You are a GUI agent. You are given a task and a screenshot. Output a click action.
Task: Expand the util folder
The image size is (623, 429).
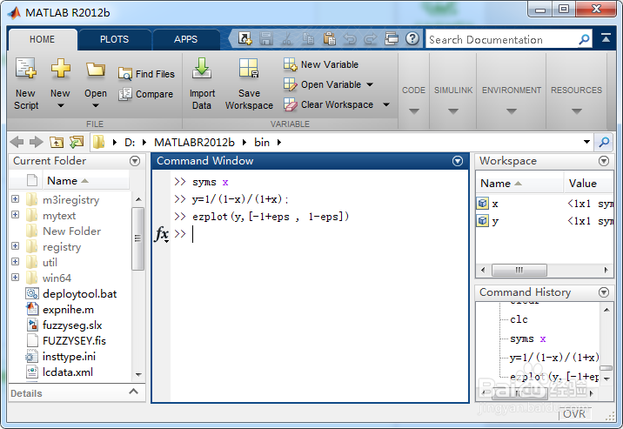(16, 261)
